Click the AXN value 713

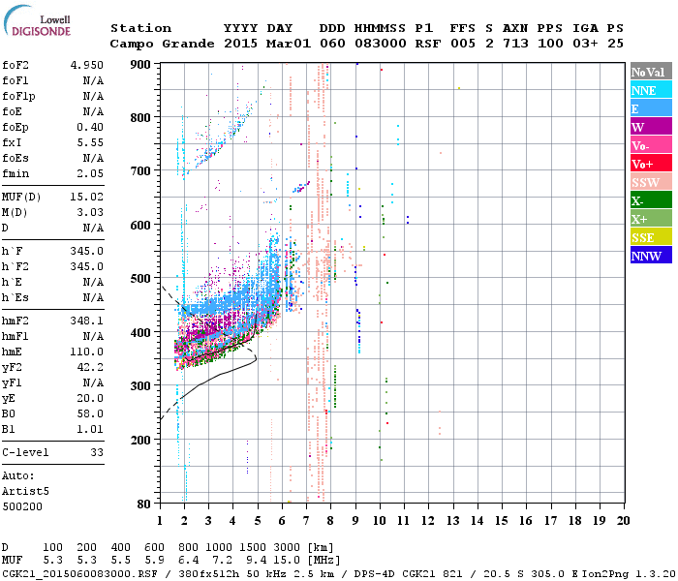(515, 44)
